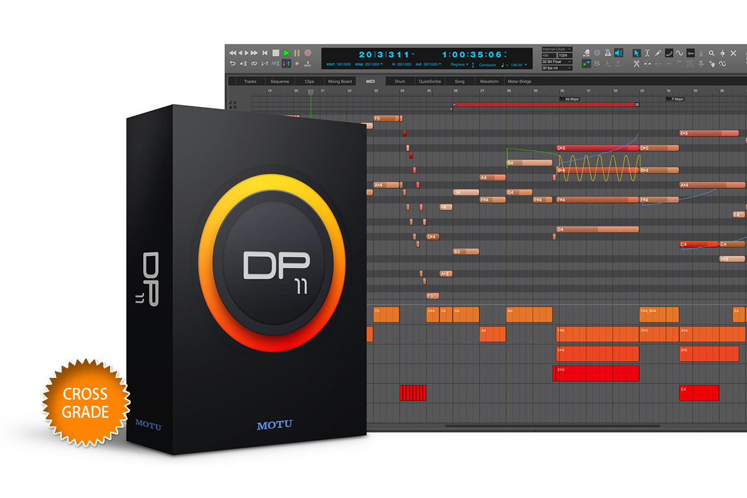Open the stop time dropdown arrow
747x498 pixels.
382,65
